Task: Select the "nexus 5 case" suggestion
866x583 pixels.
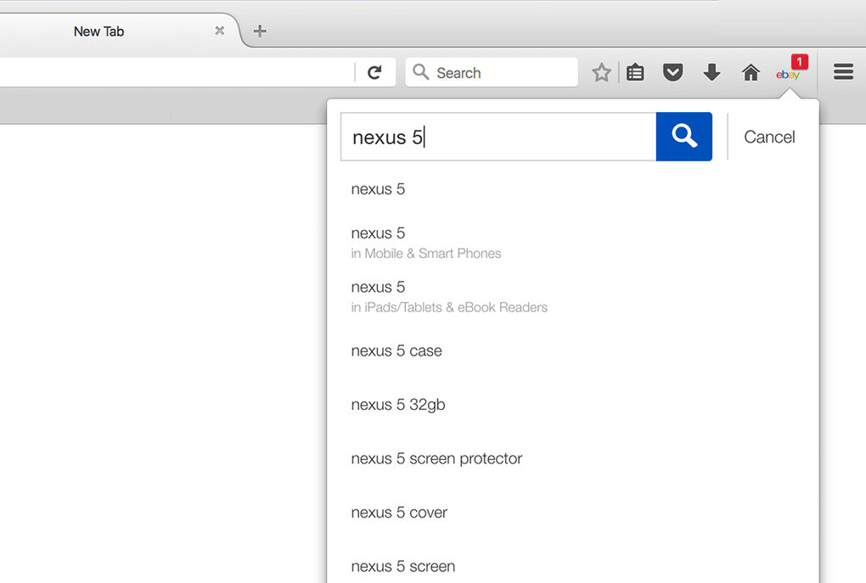Action: click(x=396, y=350)
